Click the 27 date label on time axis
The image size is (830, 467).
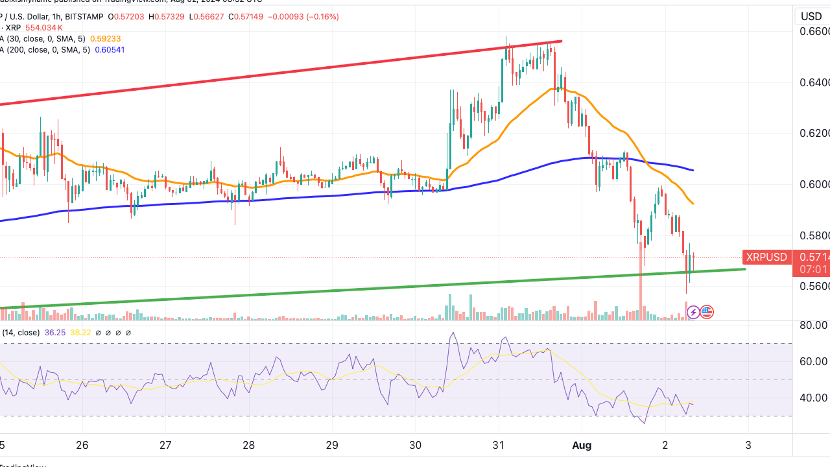coord(165,446)
